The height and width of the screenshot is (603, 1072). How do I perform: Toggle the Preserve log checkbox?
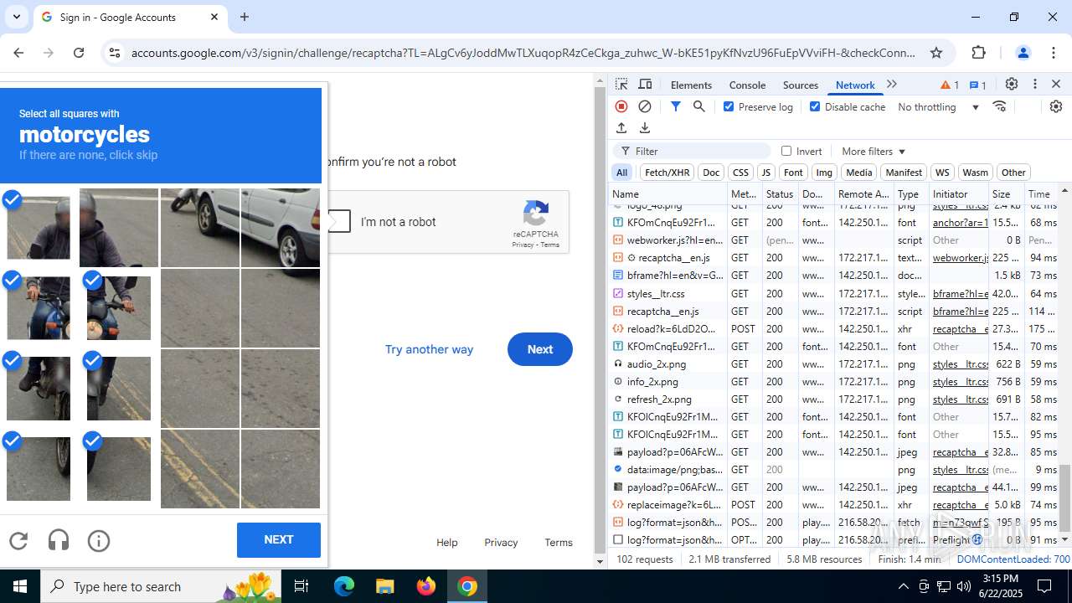[729, 106]
